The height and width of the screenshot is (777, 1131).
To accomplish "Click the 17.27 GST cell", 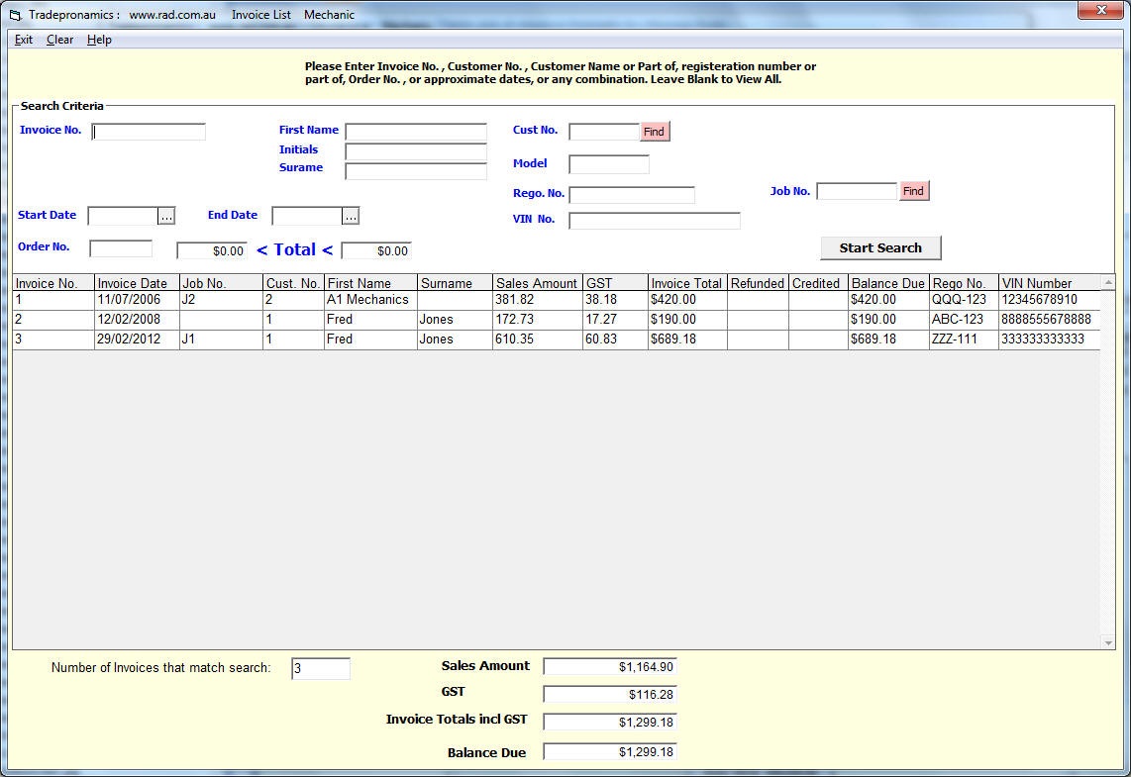I will pyautogui.click(x=615, y=320).
